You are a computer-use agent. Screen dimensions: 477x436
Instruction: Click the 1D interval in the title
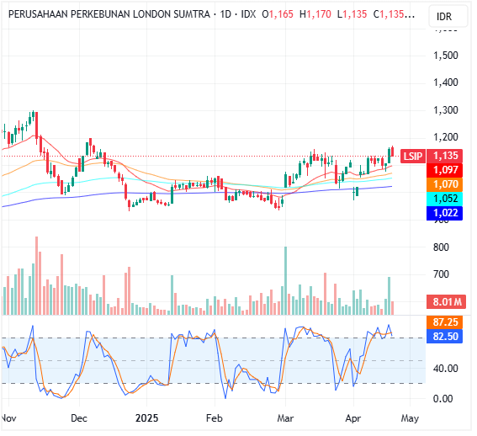tap(225, 14)
